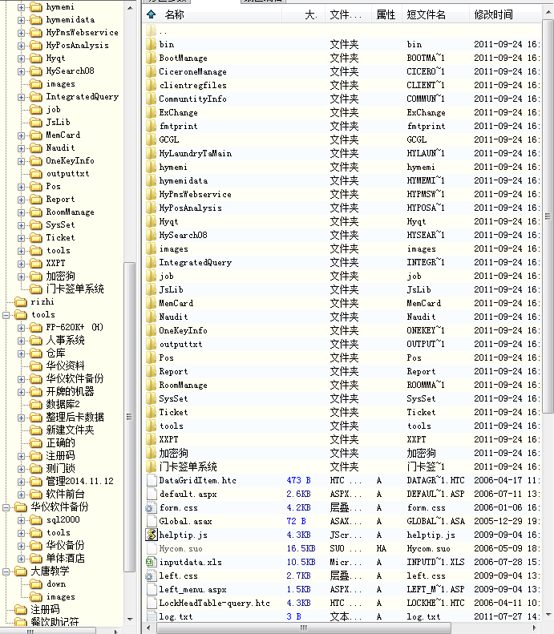Viewport: 554px width, 634px height.
Task: Click the 大唐教学 folder icon in tree
Action: tap(21, 571)
